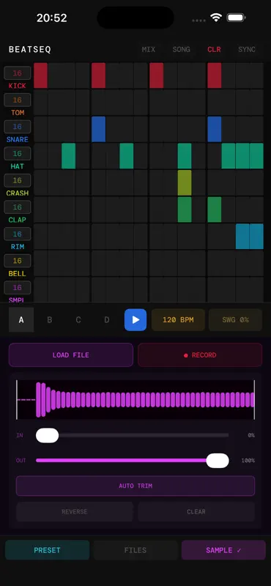
Task: Start playback with the blue play button
Action: [135, 320]
